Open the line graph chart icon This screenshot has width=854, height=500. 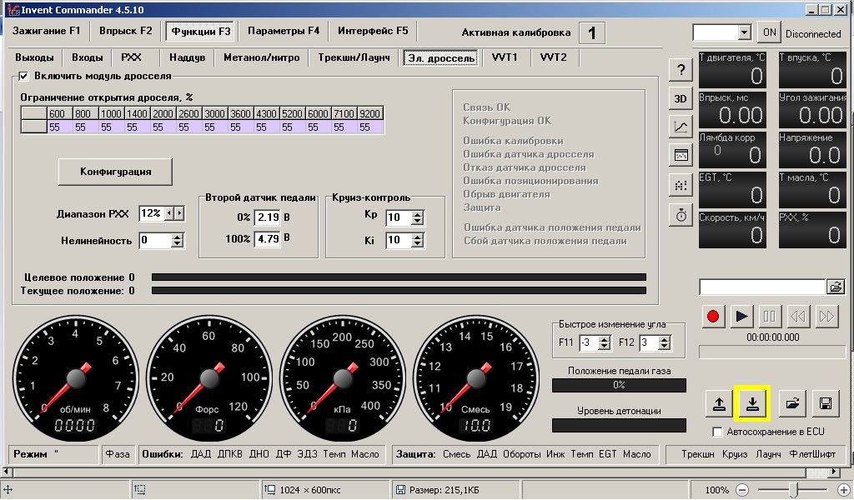pyautogui.click(x=681, y=127)
